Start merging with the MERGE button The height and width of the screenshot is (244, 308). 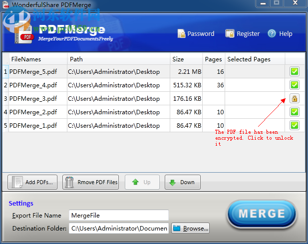click(x=262, y=214)
